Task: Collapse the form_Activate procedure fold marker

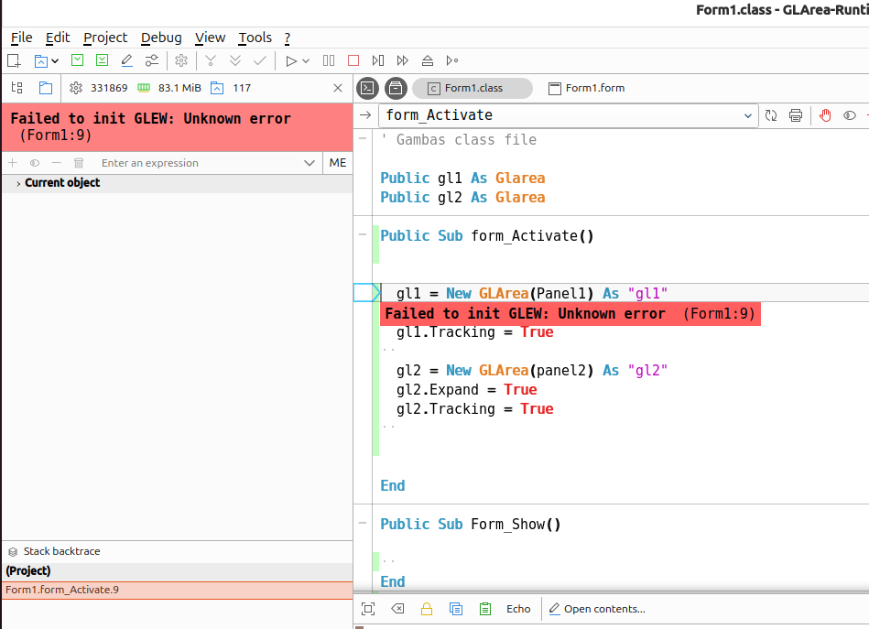Action: [363, 235]
